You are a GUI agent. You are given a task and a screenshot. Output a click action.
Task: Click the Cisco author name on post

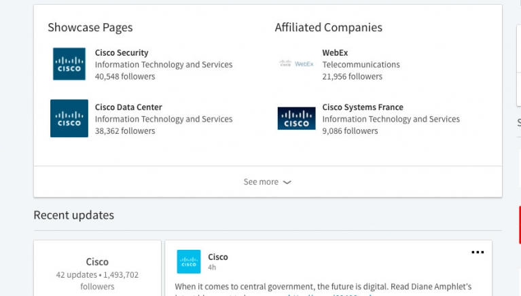coord(218,257)
